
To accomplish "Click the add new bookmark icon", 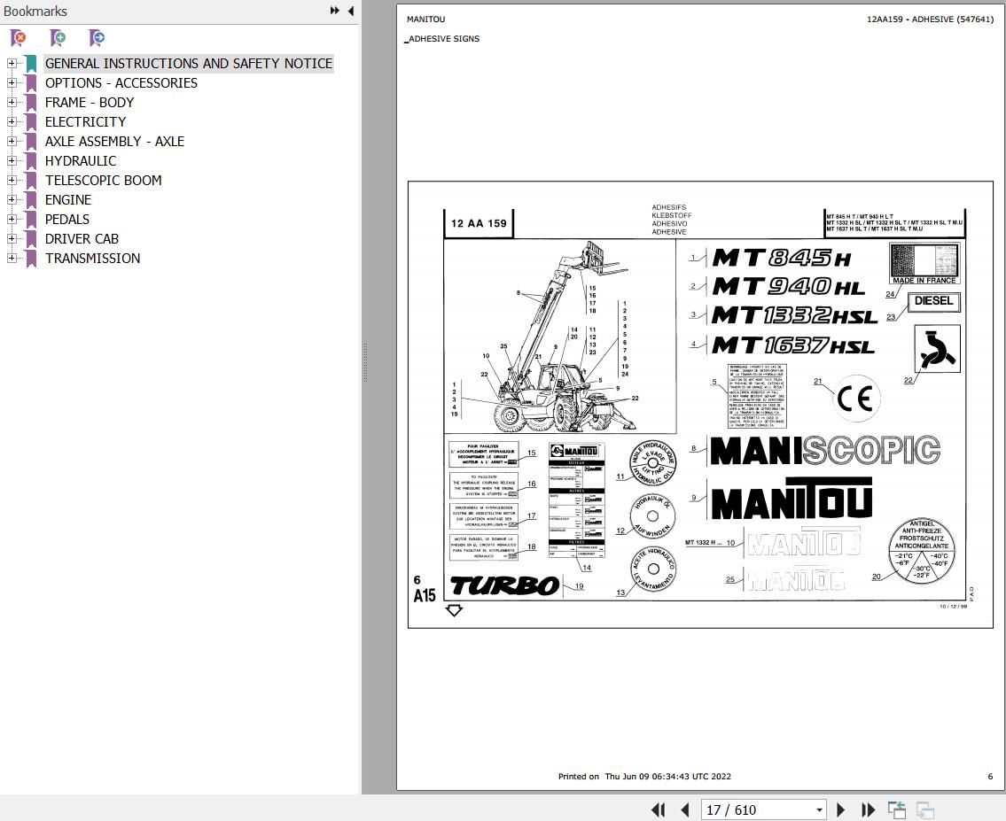I will 58,38.
